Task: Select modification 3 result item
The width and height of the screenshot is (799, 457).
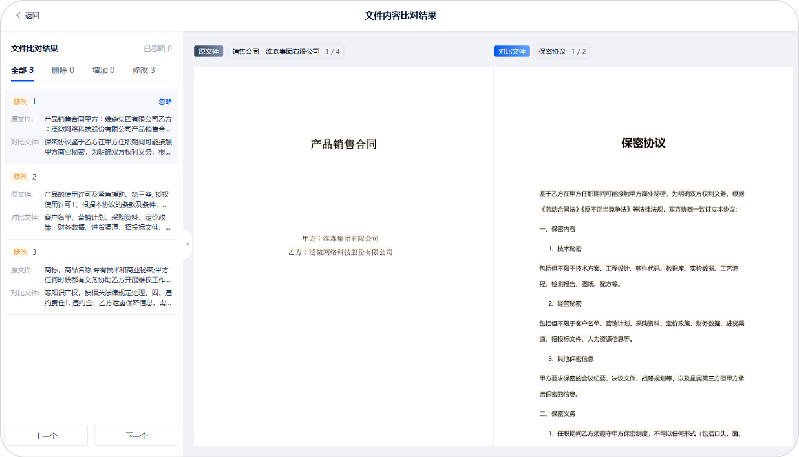Action: tap(91, 278)
